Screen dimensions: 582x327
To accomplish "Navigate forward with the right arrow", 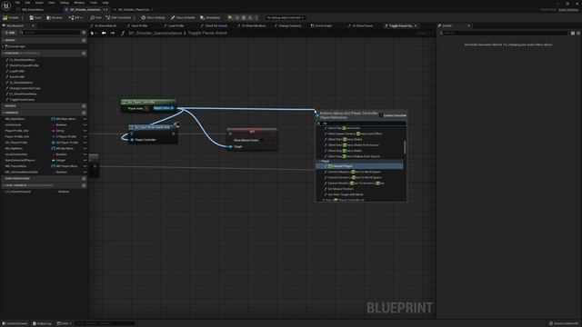I will [x=113, y=33].
